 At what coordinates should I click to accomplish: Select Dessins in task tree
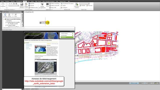10,21
